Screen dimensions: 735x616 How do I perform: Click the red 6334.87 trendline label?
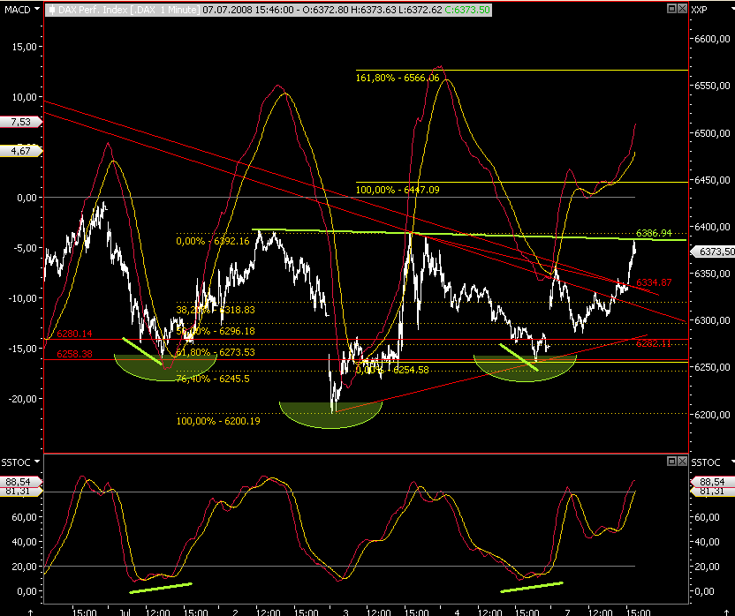pos(654,282)
